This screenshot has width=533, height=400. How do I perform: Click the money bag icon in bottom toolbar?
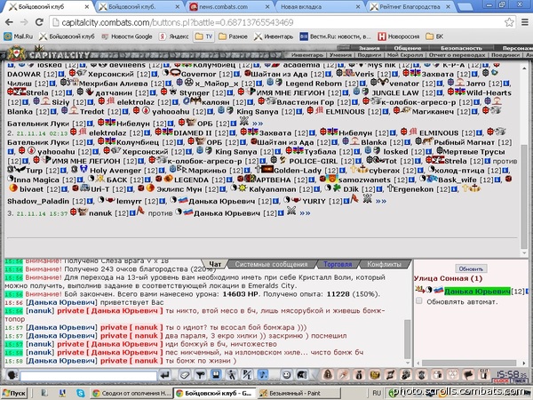(x=359, y=374)
